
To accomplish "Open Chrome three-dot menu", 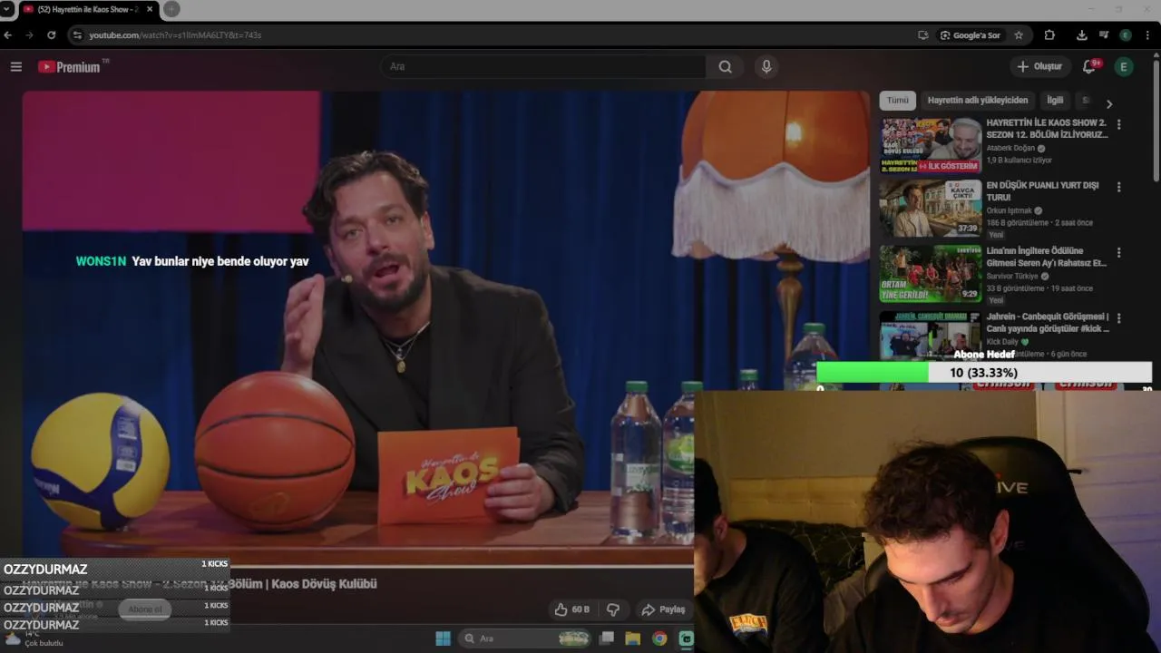I will 1147,34.
